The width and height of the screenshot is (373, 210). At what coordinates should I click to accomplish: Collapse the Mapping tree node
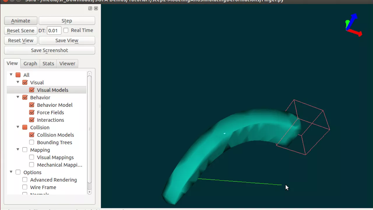pos(18,150)
